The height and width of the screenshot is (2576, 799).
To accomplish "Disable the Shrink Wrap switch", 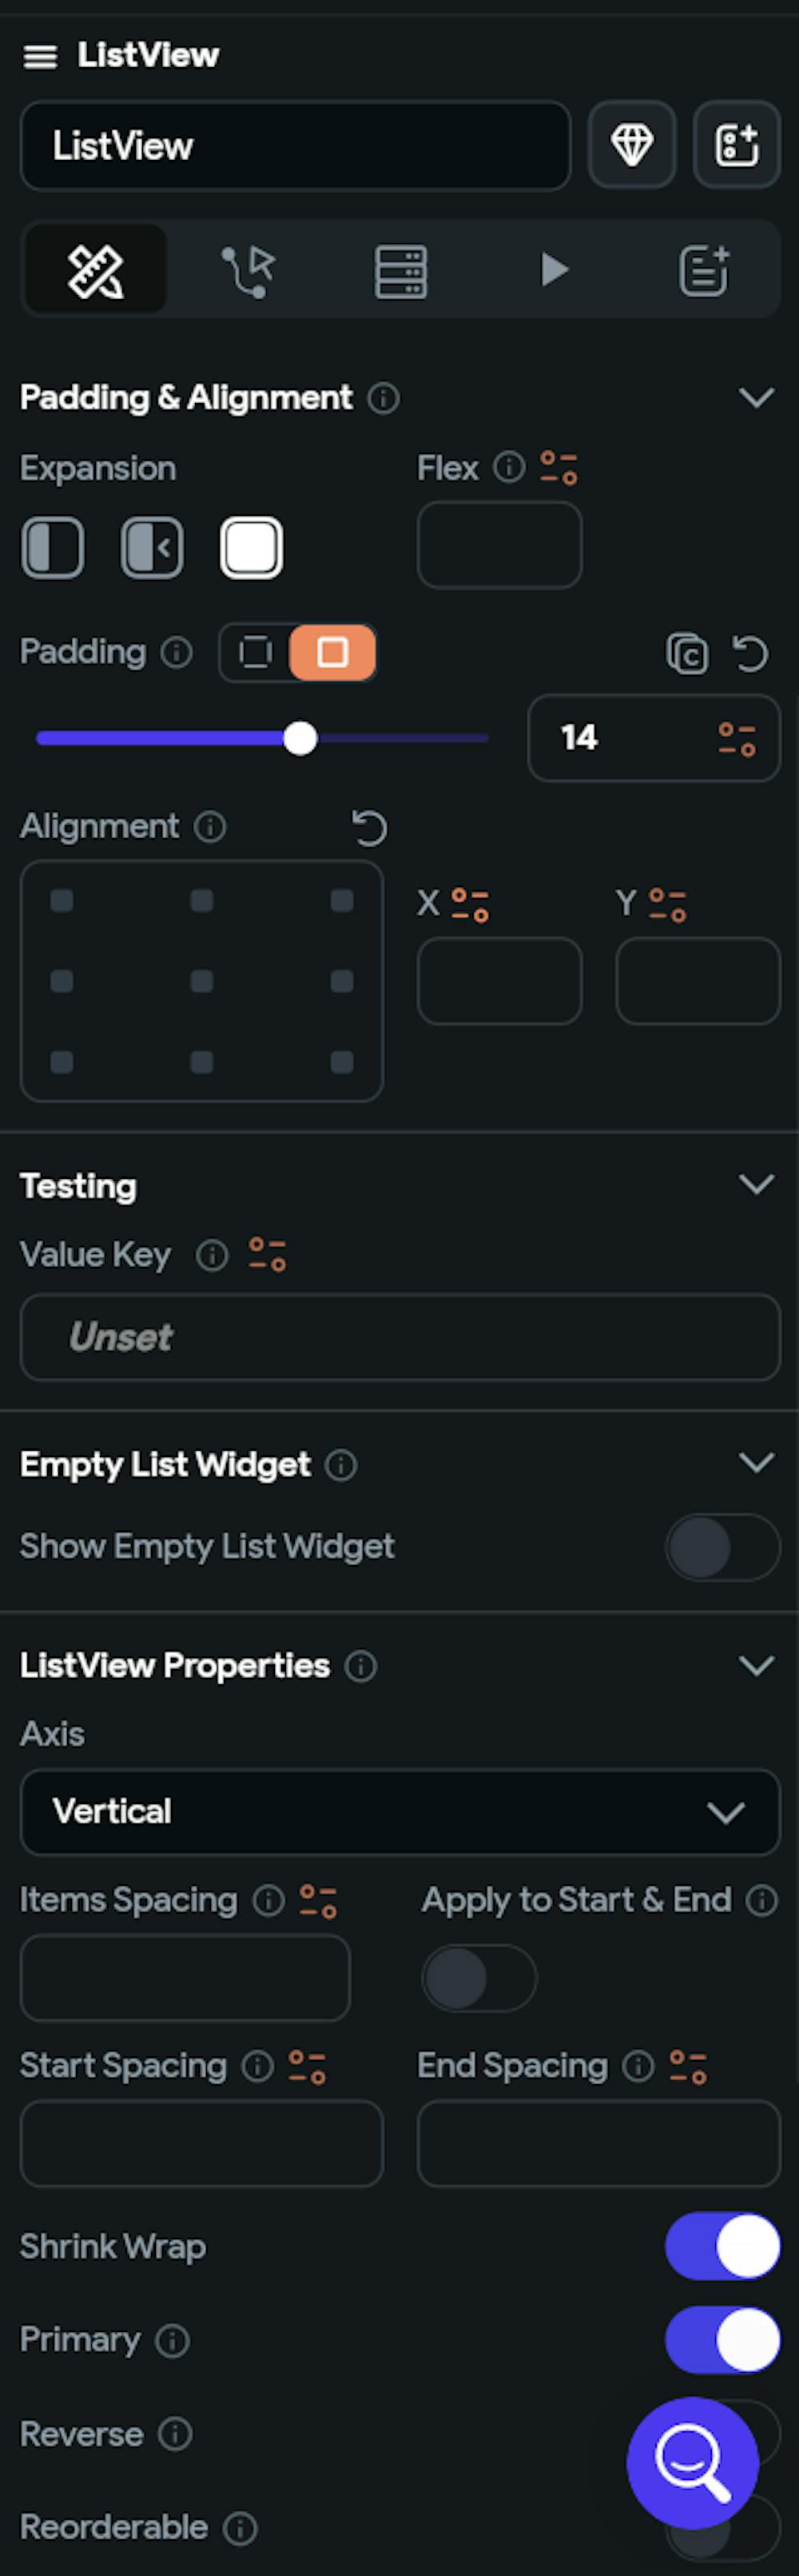I will (722, 2246).
